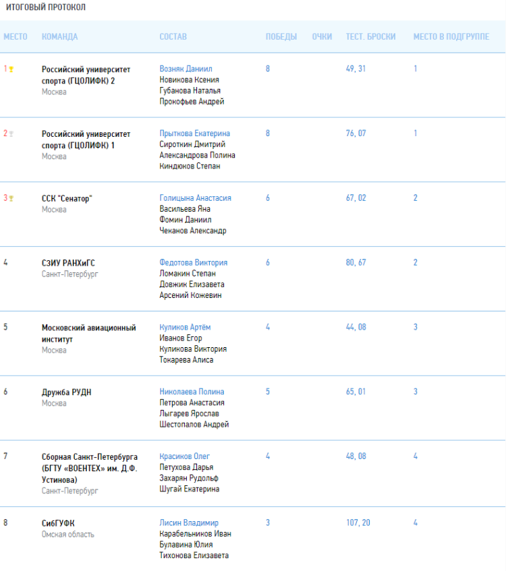The height and width of the screenshot is (571, 506).
Task: Select team ССК "Сенатор"
Action: [66, 198]
